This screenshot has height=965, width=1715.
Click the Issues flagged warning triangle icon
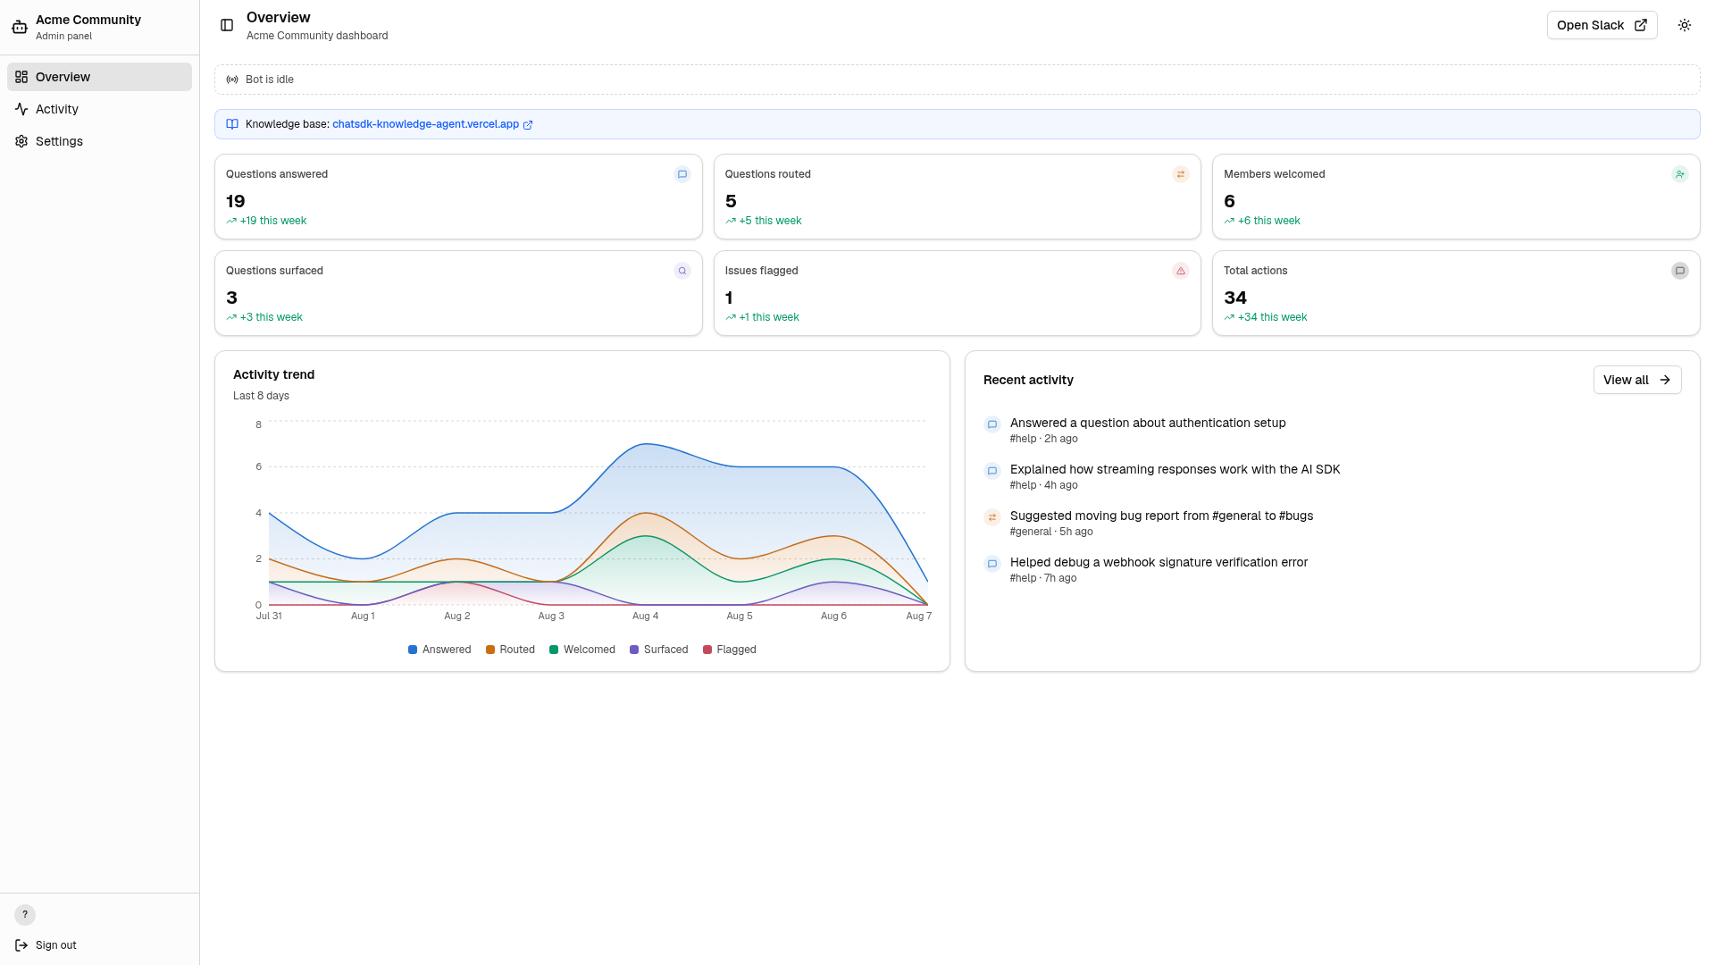1181,271
